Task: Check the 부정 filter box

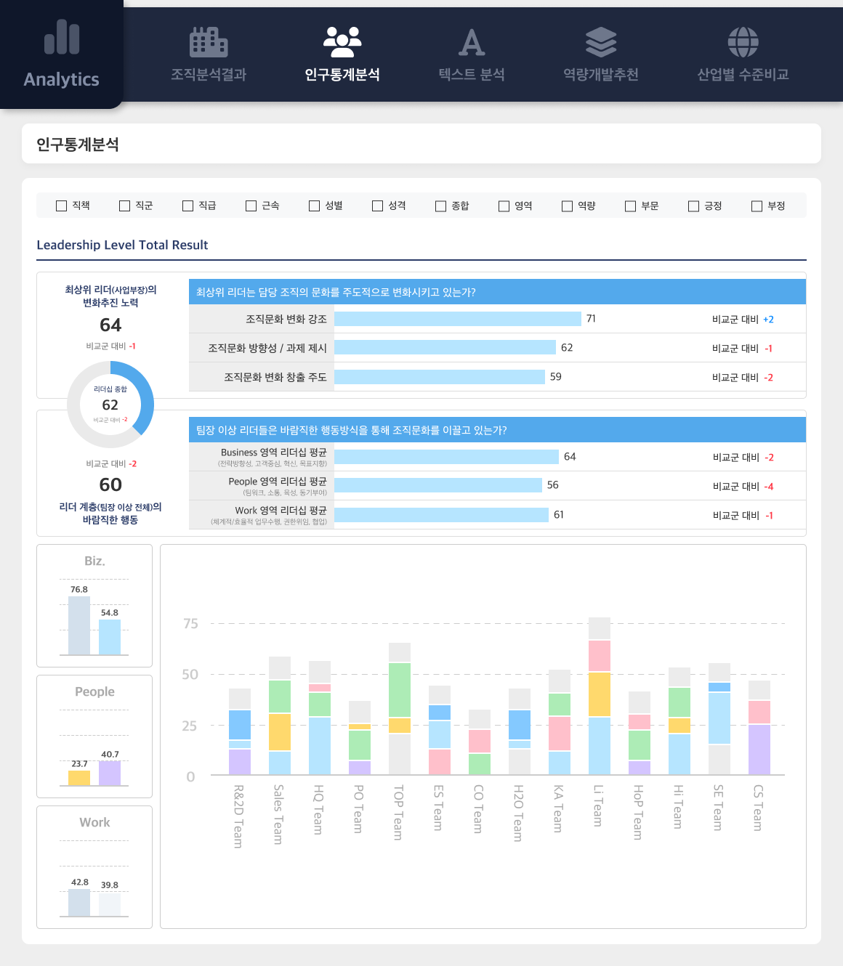Action: pos(756,206)
